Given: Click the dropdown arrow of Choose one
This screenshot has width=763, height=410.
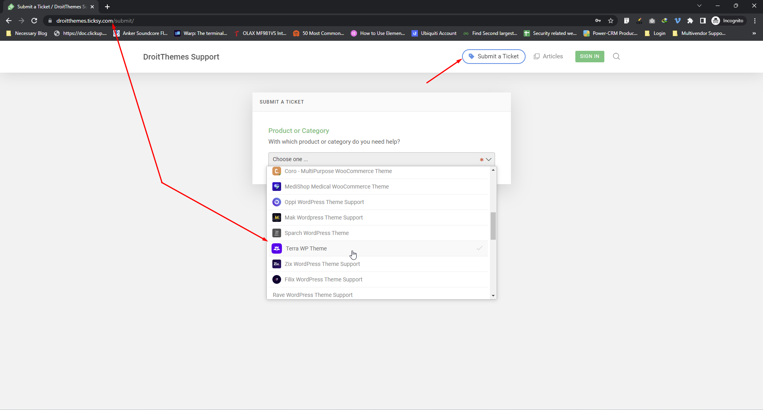Looking at the screenshot, I should point(489,160).
